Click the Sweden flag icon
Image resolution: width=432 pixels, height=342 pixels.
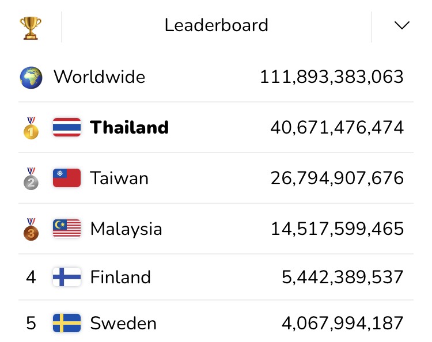click(67, 323)
